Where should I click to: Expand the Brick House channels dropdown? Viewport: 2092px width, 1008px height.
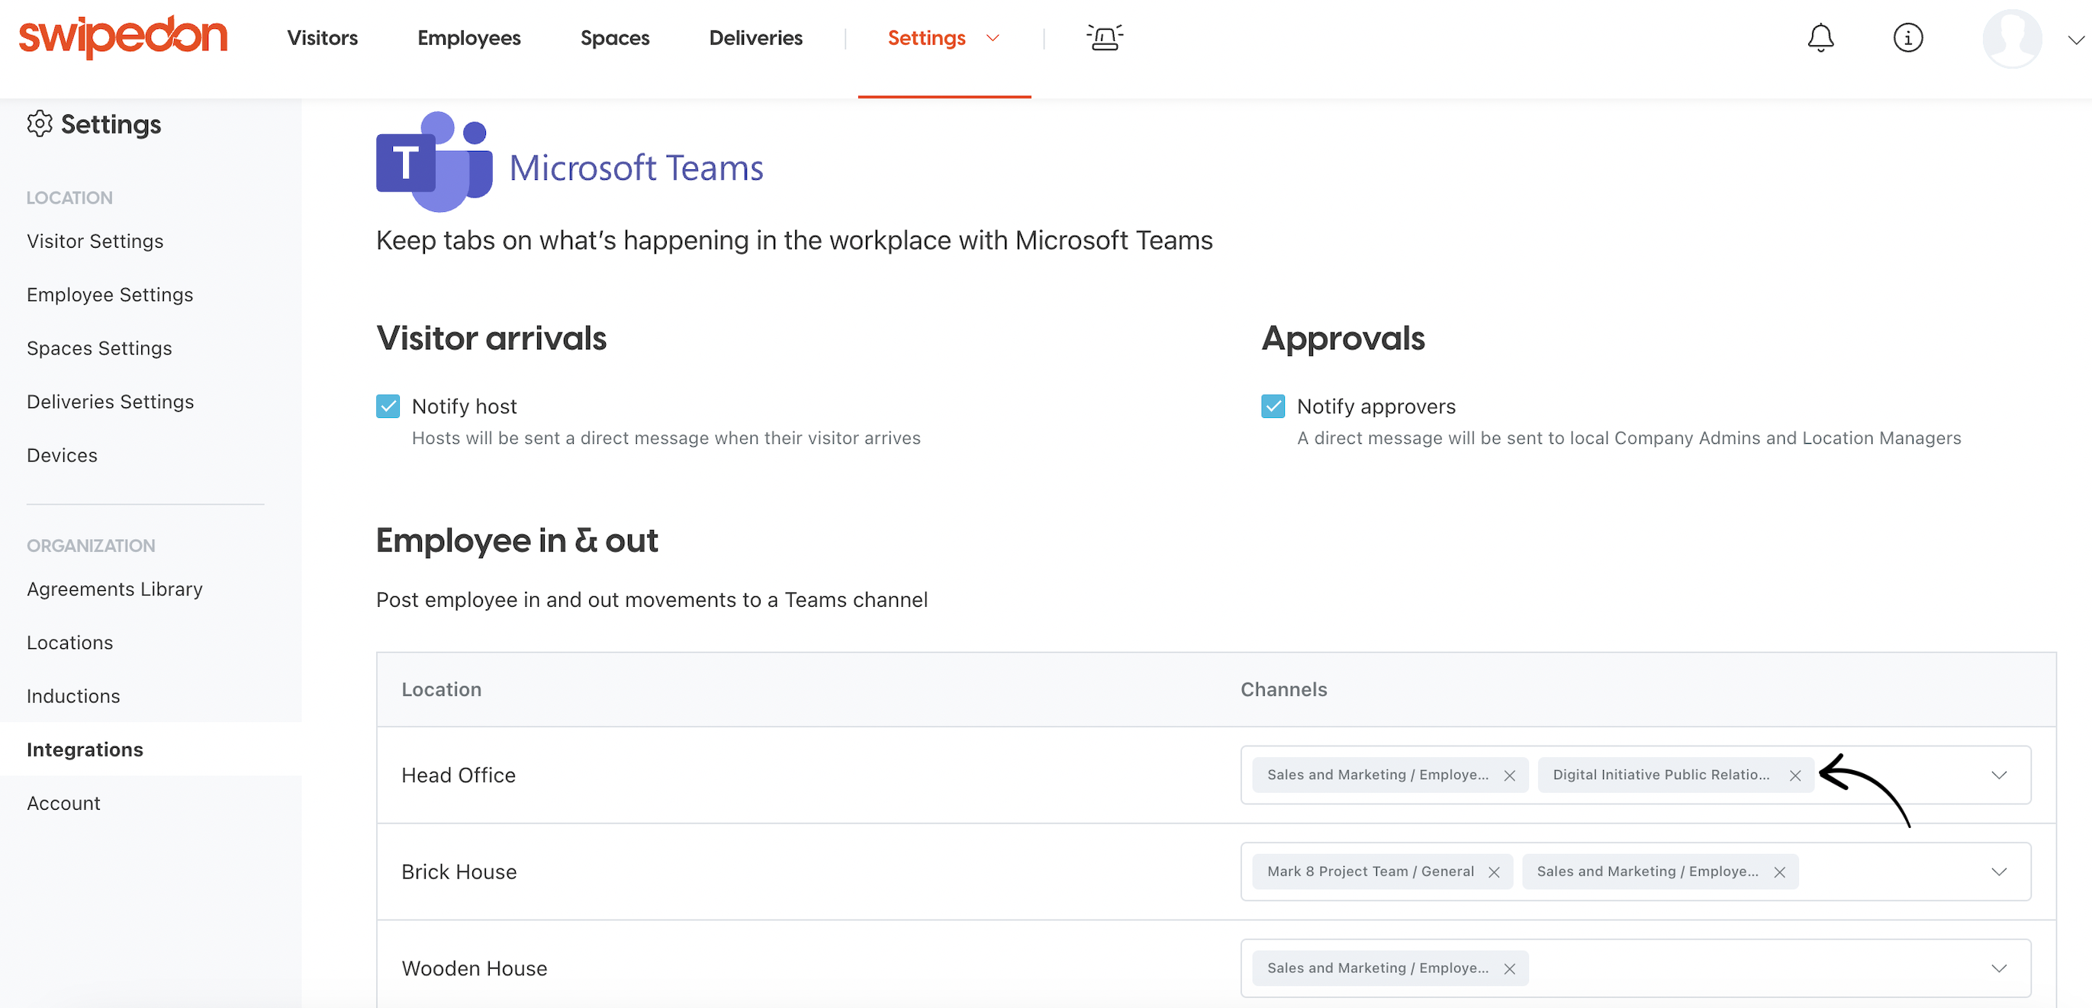pyautogui.click(x=2000, y=872)
